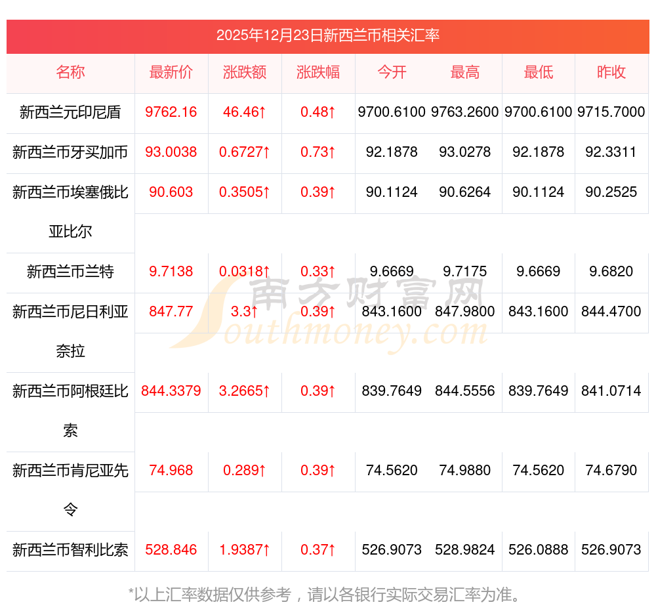656x615 pixels.
Task: Select the 涨跌幅 column header
Action: pos(318,72)
